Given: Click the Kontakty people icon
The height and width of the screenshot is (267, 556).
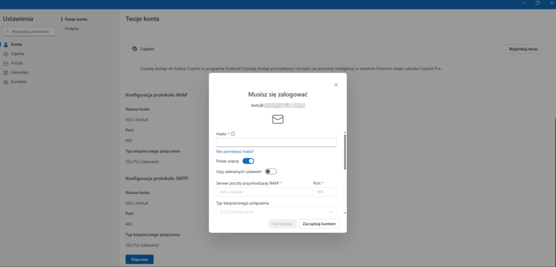Looking at the screenshot, I should pyautogui.click(x=6, y=82).
